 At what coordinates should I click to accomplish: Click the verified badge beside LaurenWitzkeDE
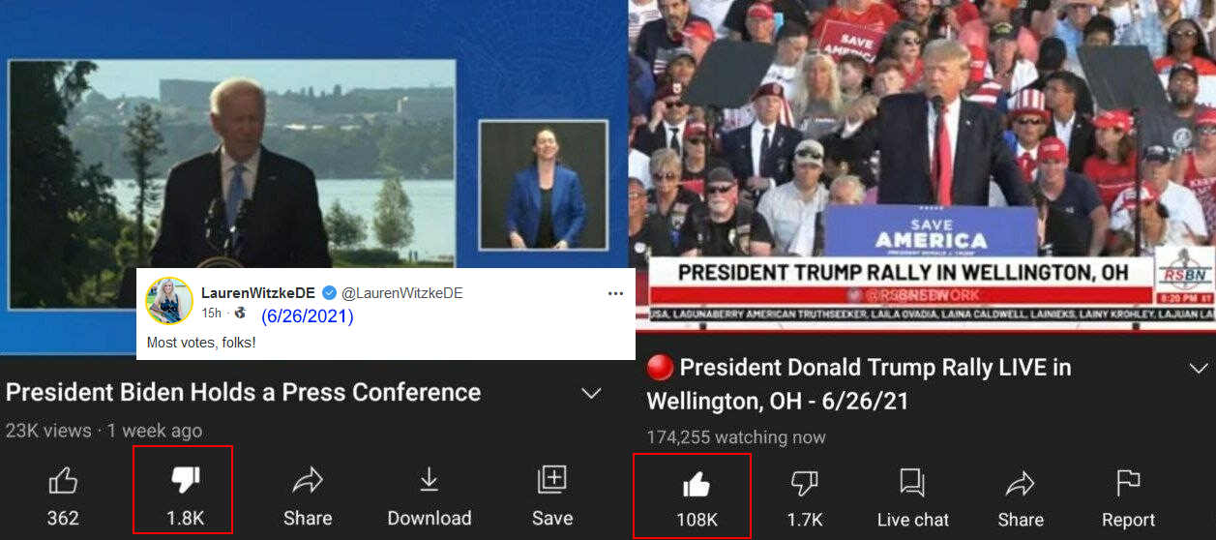(x=329, y=293)
